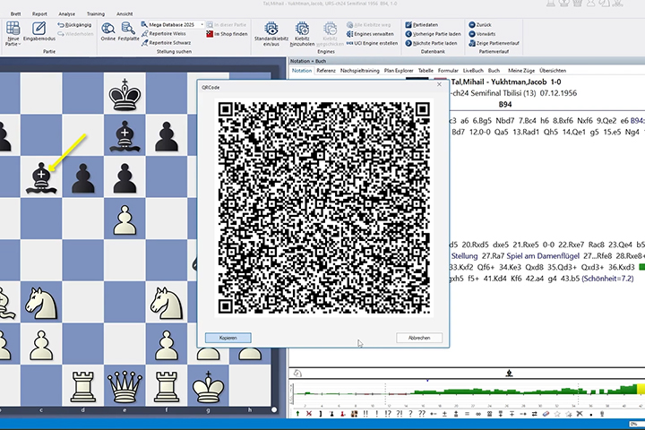Close the QRCode dialog
The width and height of the screenshot is (645, 430).
point(439,84)
